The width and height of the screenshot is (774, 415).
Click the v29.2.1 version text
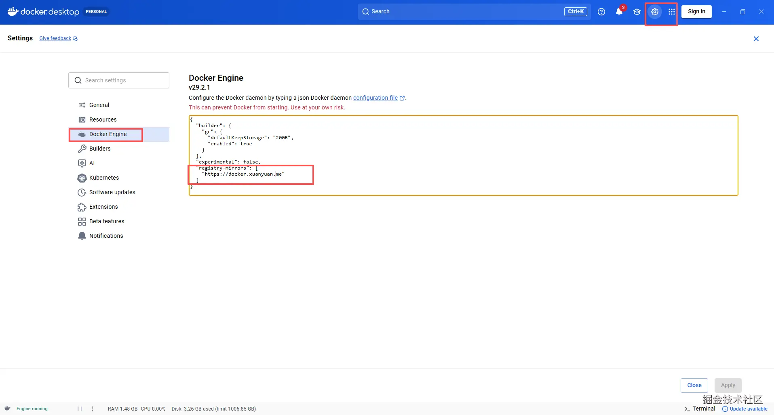pyautogui.click(x=199, y=87)
